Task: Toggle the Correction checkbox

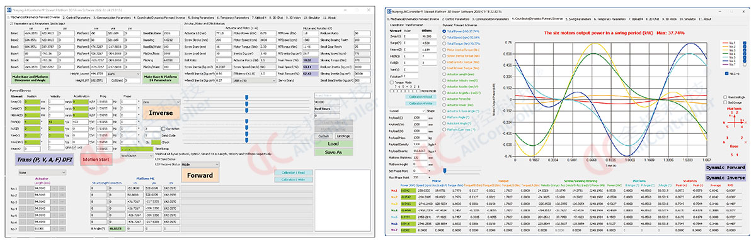Action: pyautogui.click(x=163, y=128)
